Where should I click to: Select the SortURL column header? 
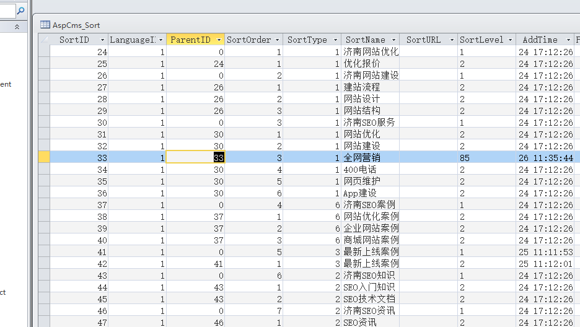424,40
